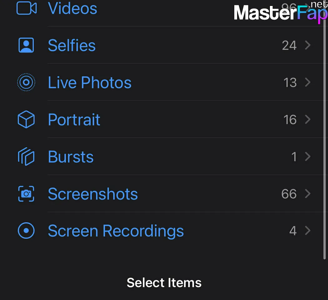Tap the Portrait cube icon
The width and height of the screenshot is (328, 300).
(x=26, y=119)
